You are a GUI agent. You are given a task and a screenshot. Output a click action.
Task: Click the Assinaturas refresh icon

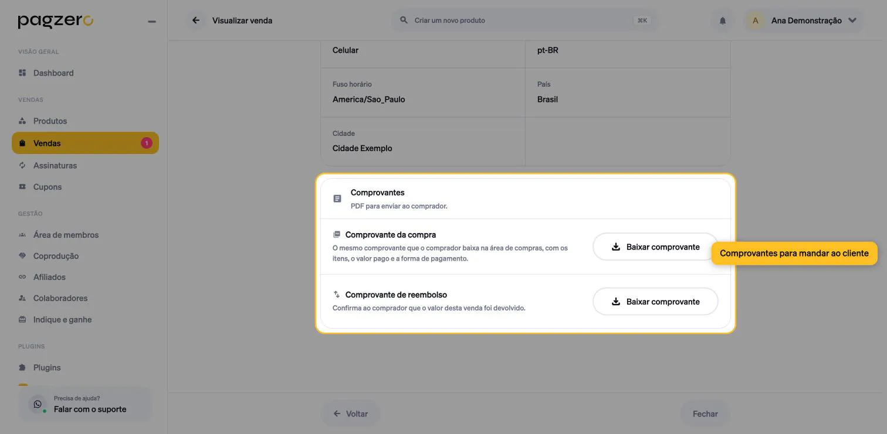pos(22,165)
